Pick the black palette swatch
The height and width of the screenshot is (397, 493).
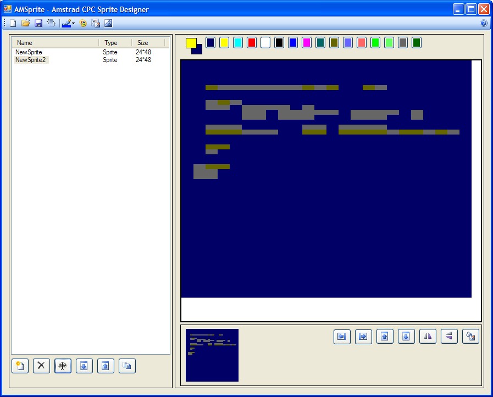[279, 43]
